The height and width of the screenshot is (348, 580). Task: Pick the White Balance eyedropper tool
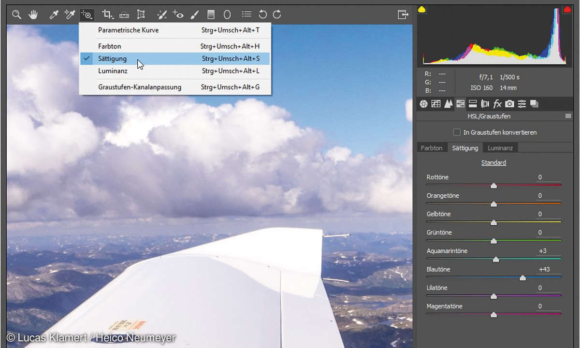pyautogui.click(x=54, y=14)
